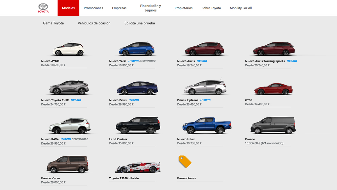337x190 pixels.
Task: Click the black Land Cruiser image
Action: coord(138,125)
